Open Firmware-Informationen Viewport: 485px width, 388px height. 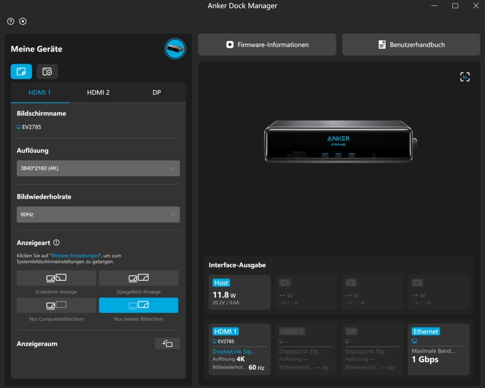[267, 44]
